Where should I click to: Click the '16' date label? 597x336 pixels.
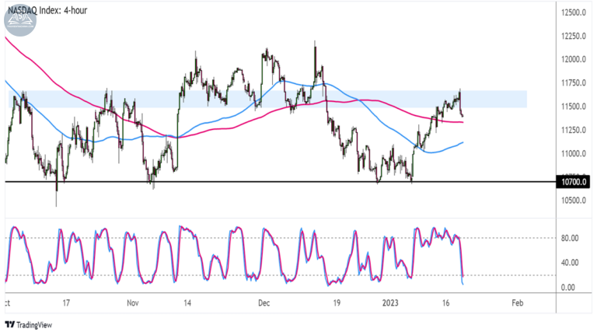tap(446, 303)
